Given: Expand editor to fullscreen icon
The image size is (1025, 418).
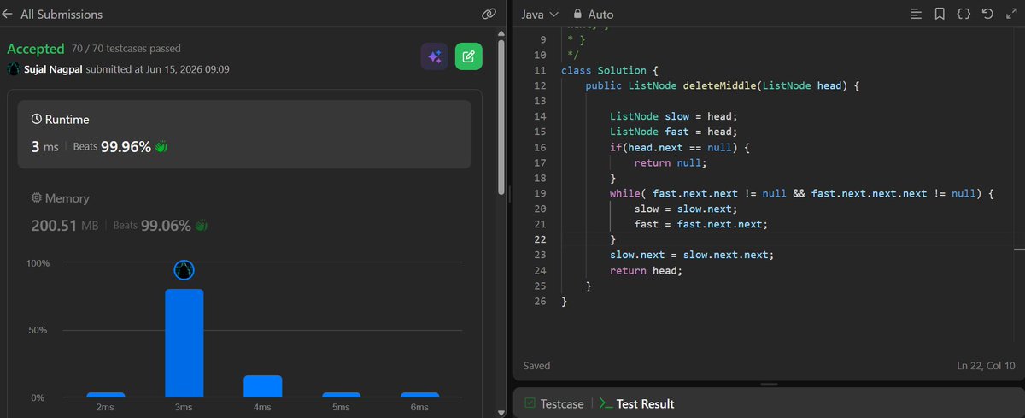Looking at the screenshot, I should click(x=1011, y=15).
